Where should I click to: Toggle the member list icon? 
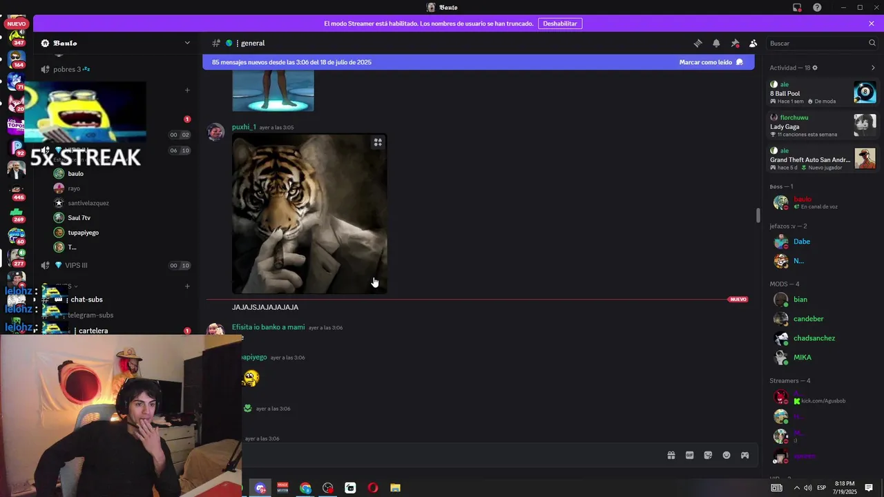(x=753, y=43)
